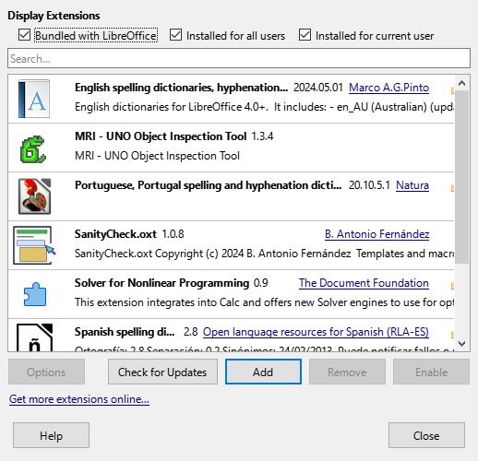Select English spelling dictionaries title text

(x=182, y=88)
